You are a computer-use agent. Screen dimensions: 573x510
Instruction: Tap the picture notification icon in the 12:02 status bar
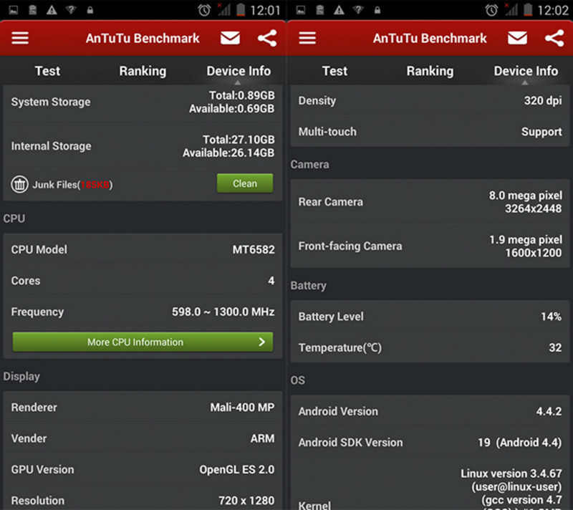point(301,10)
